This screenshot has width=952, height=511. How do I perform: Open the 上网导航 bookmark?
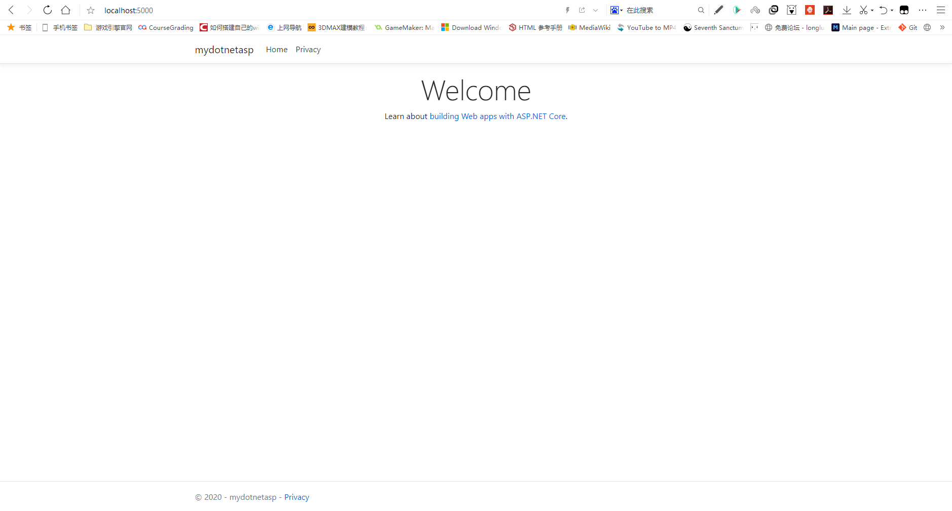284,27
